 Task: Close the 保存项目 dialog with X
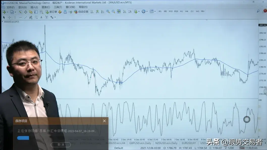tap(104, 121)
